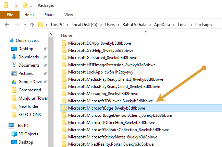
Task: Sort by the Name column header
Action: 66,35
